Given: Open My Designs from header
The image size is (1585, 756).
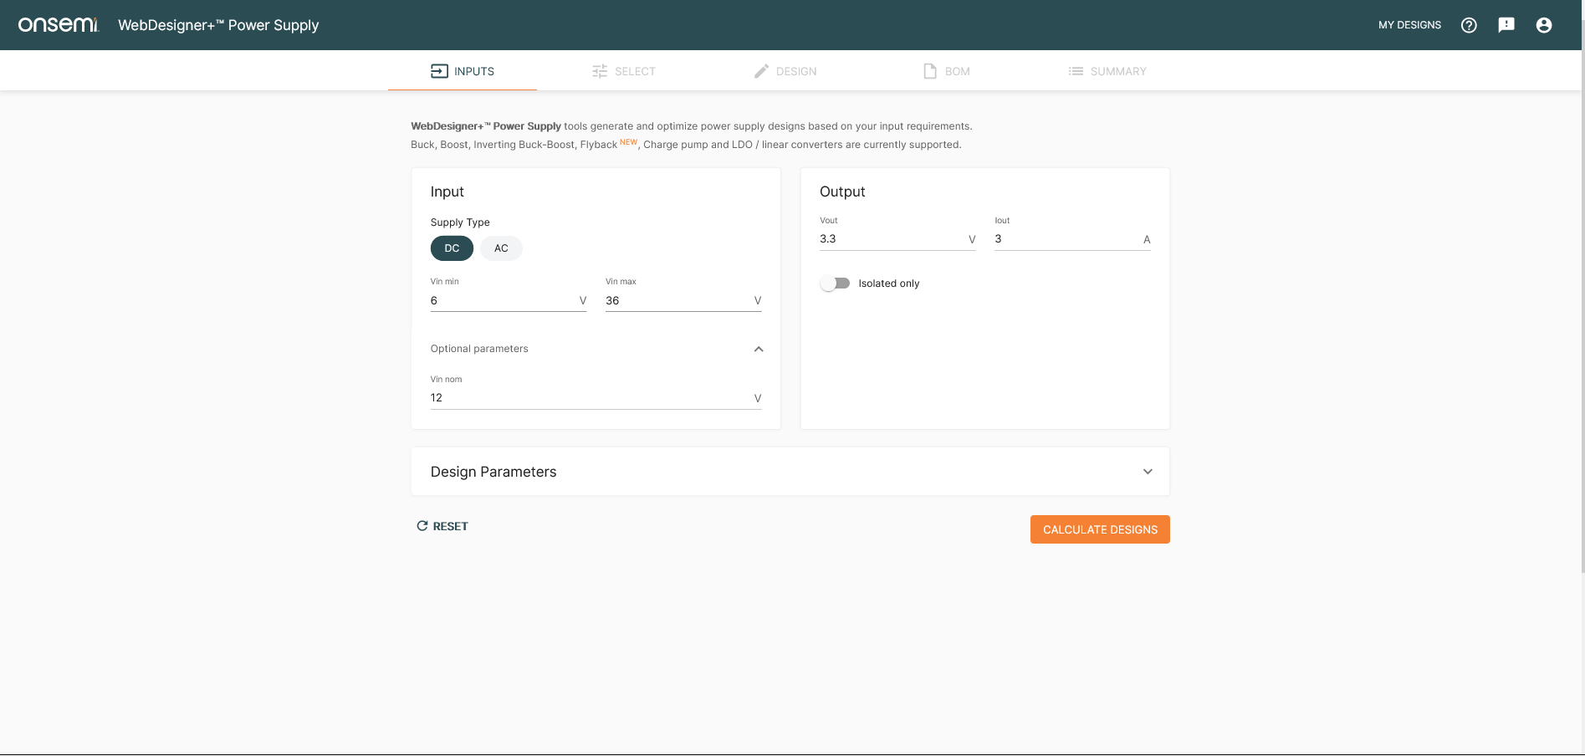Looking at the screenshot, I should tap(1409, 25).
